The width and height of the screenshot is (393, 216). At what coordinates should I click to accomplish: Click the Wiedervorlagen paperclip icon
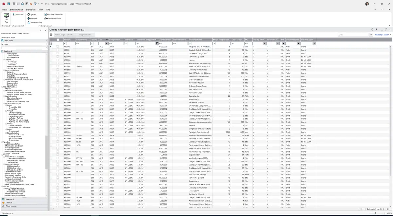3,206
